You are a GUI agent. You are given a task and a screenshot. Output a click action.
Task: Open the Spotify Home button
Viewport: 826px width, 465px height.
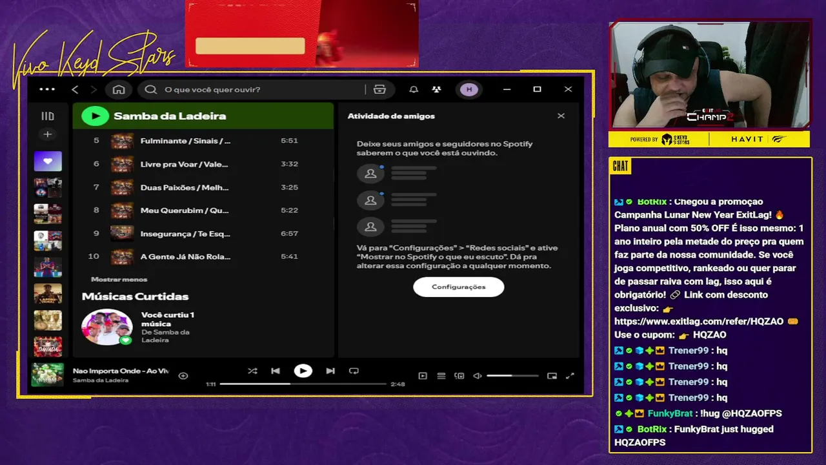tap(119, 89)
